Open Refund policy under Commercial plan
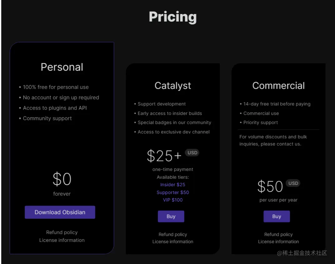This screenshot has width=335, height=264. point(279,234)
